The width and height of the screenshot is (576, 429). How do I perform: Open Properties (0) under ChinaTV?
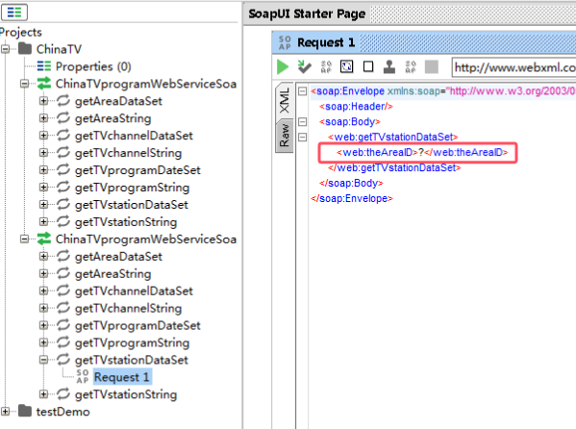coord(93,66)
